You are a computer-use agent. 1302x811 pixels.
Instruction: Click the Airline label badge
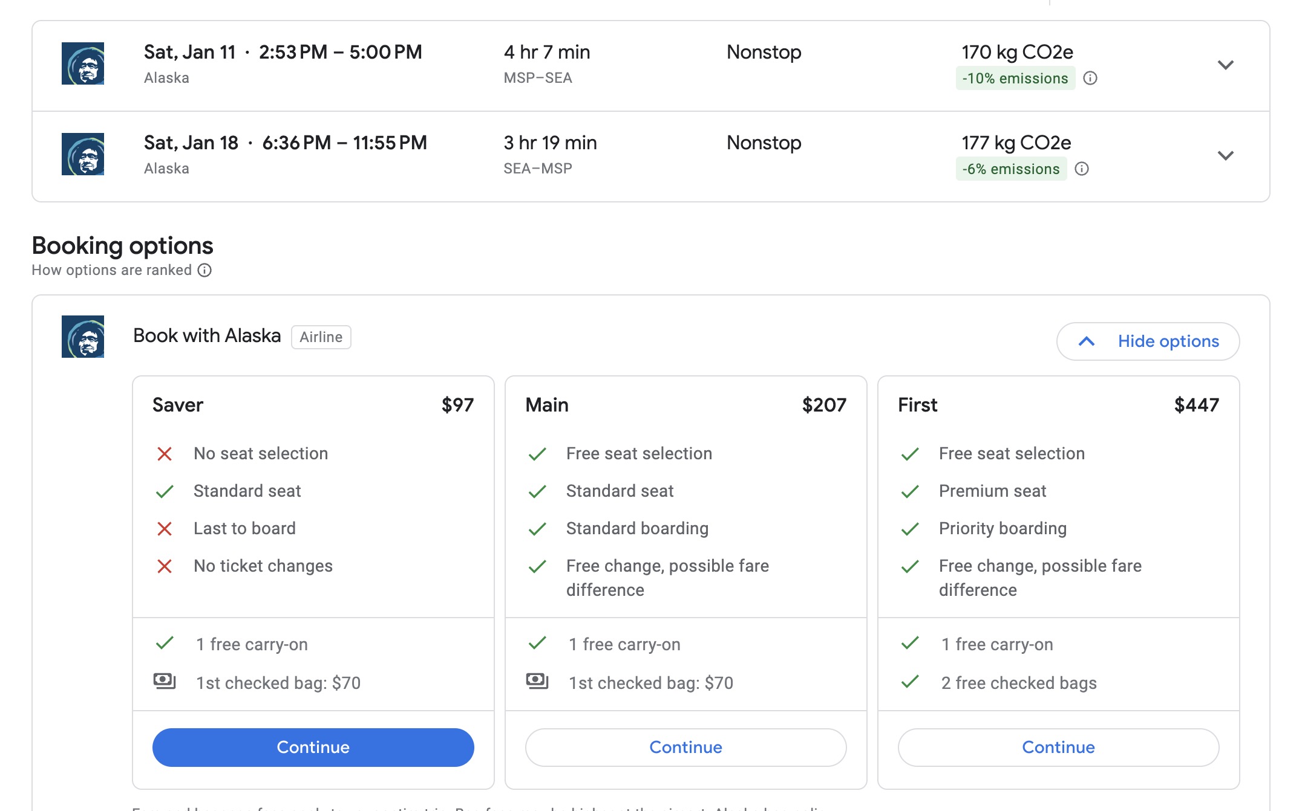(x=321, y=337)
